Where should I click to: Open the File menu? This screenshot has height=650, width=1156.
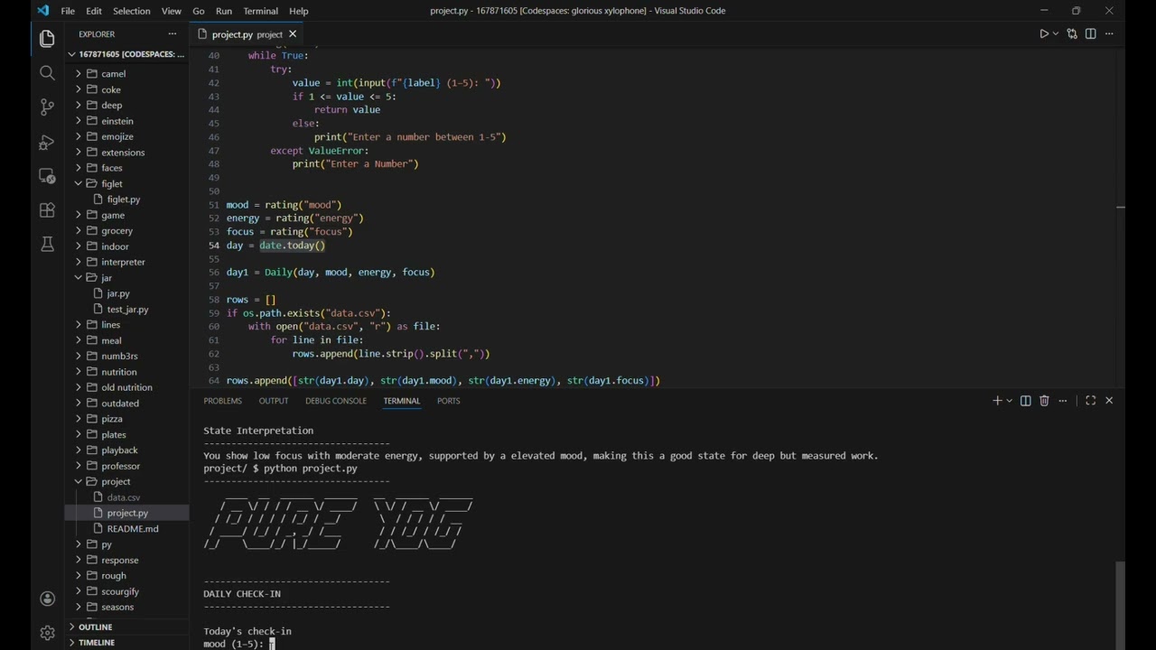(68, 11)
